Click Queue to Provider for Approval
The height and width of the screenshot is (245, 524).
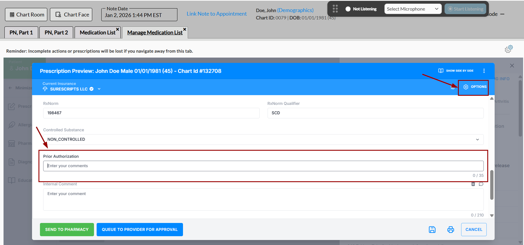click(x=140, y=229)
